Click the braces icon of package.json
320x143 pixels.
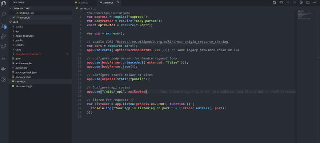[x=13, y=77]
